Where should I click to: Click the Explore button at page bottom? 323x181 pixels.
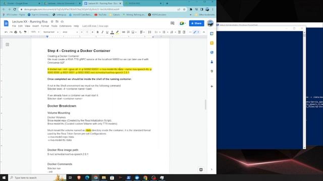tap(201, 169)
